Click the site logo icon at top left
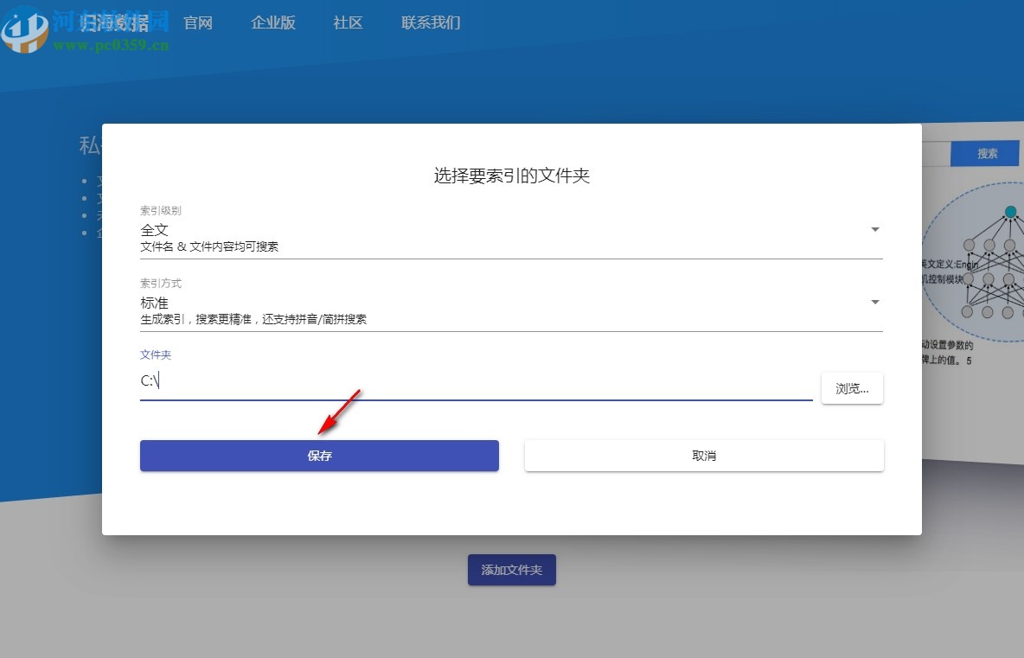The image size is (1024, 658). tap(25, 29)
